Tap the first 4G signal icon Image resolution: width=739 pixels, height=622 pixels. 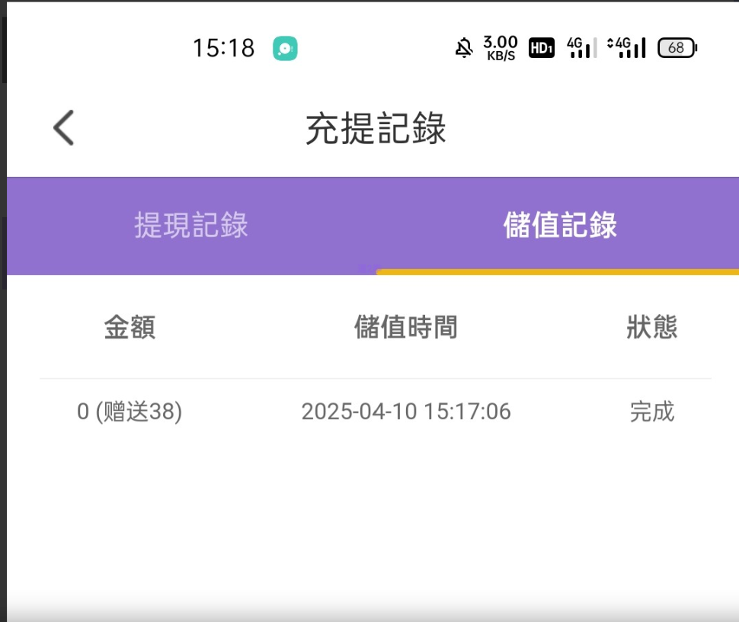582,47
